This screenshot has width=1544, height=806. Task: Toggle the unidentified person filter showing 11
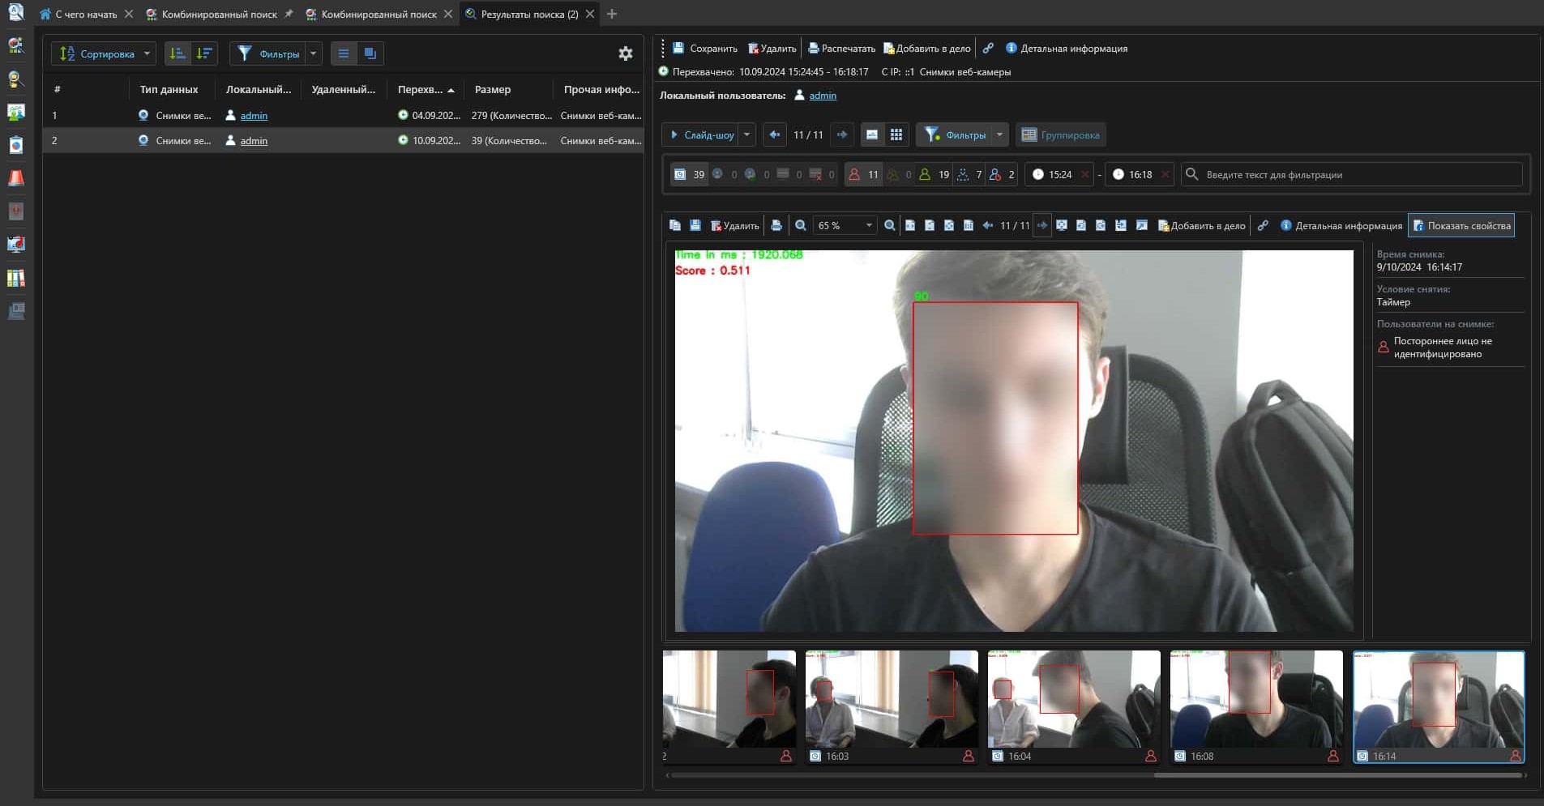point(862,174)
